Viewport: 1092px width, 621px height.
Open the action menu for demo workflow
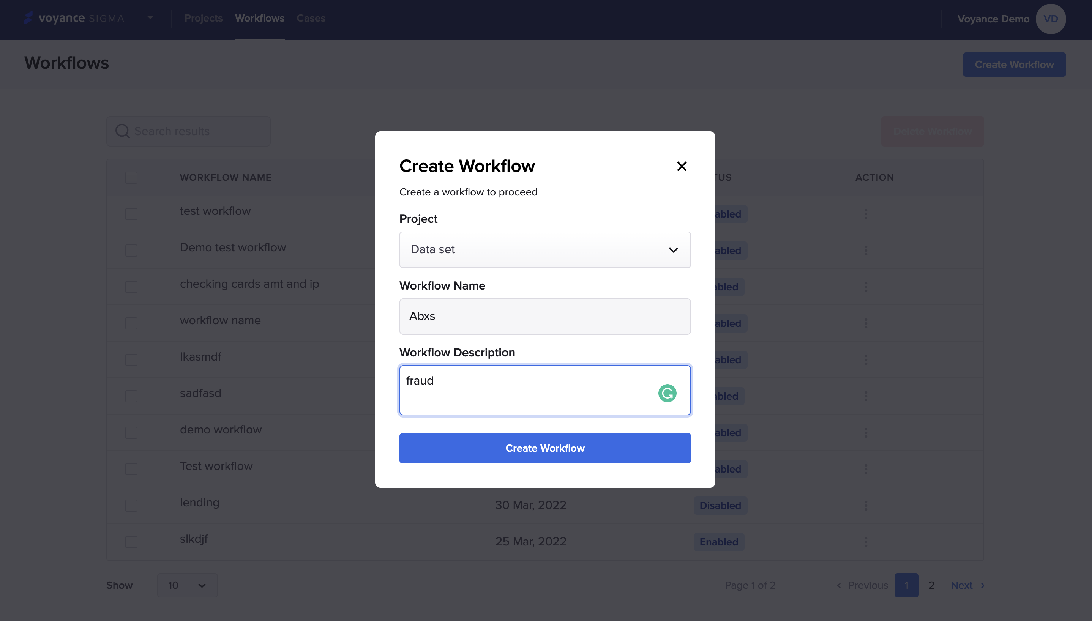(866, 433)
